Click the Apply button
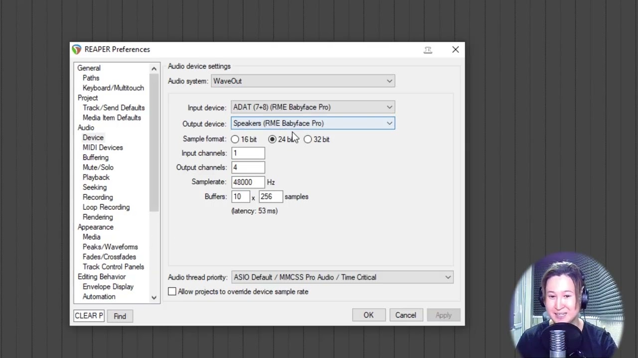 click(x=444, y=315)
